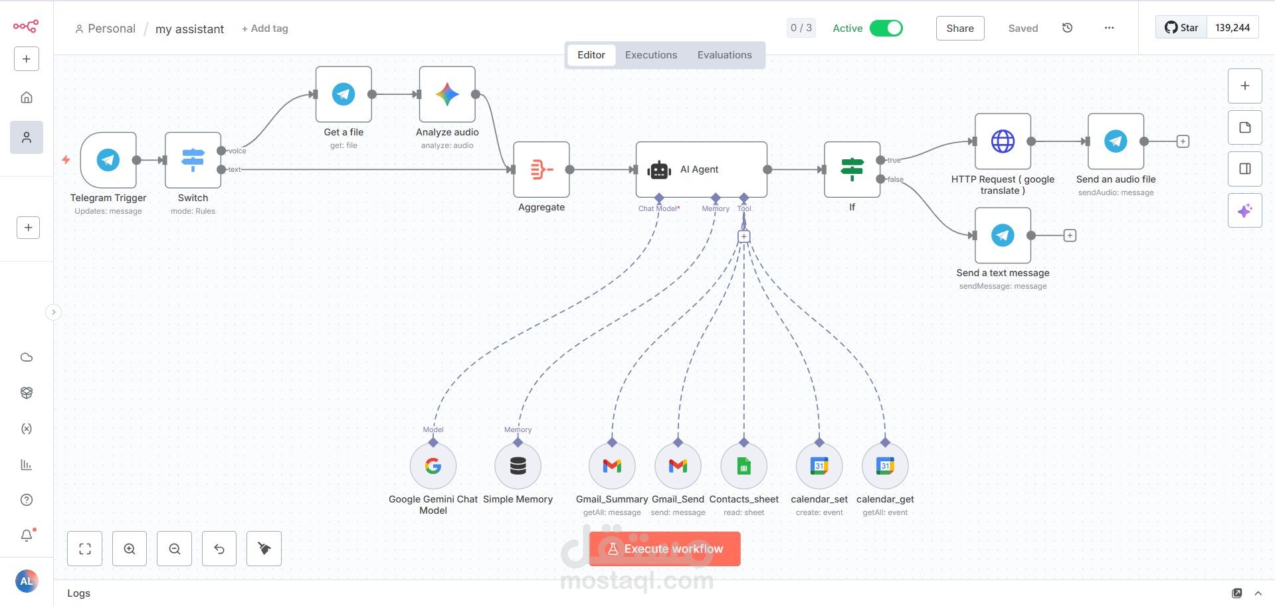Image resolution: width=1275 pixels, height=606 pixels.
Task: Select the Gmail_Summary tool node
Action: tap(612, 466)
